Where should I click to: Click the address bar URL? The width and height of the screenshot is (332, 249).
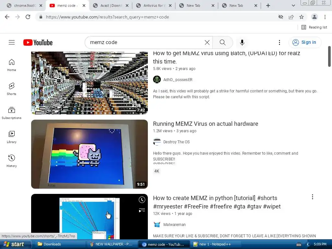107,17
